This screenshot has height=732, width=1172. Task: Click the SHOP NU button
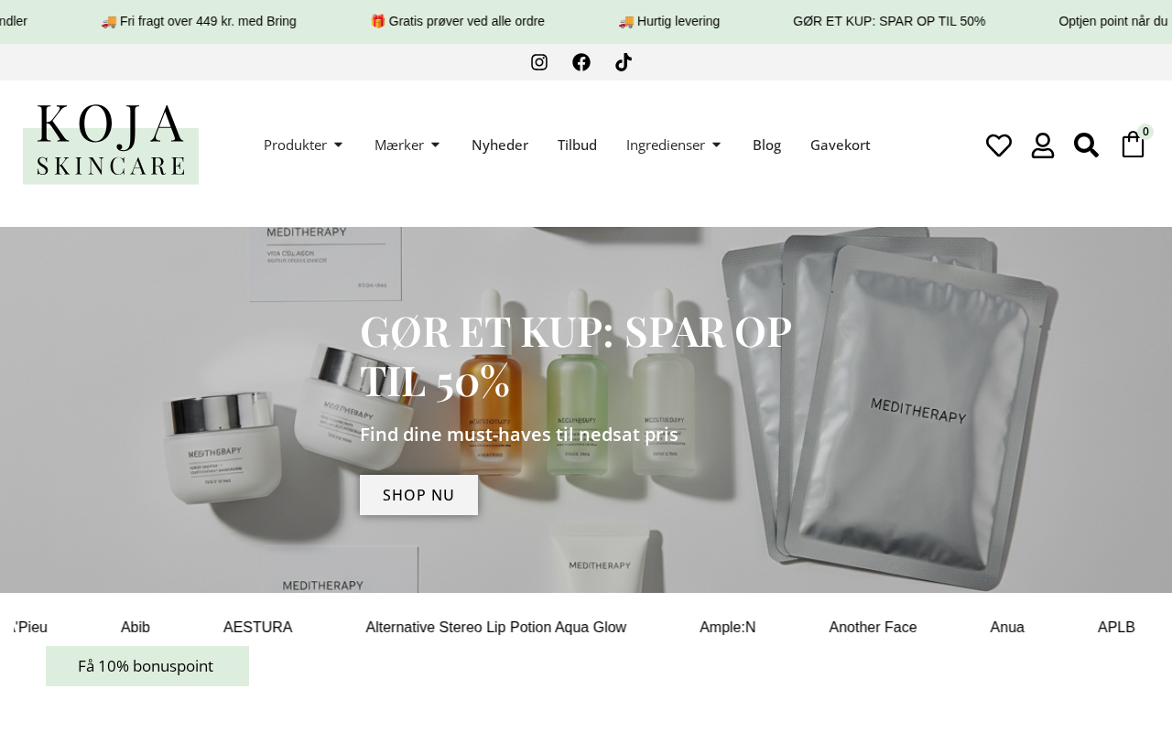click(x=418, y=495)
